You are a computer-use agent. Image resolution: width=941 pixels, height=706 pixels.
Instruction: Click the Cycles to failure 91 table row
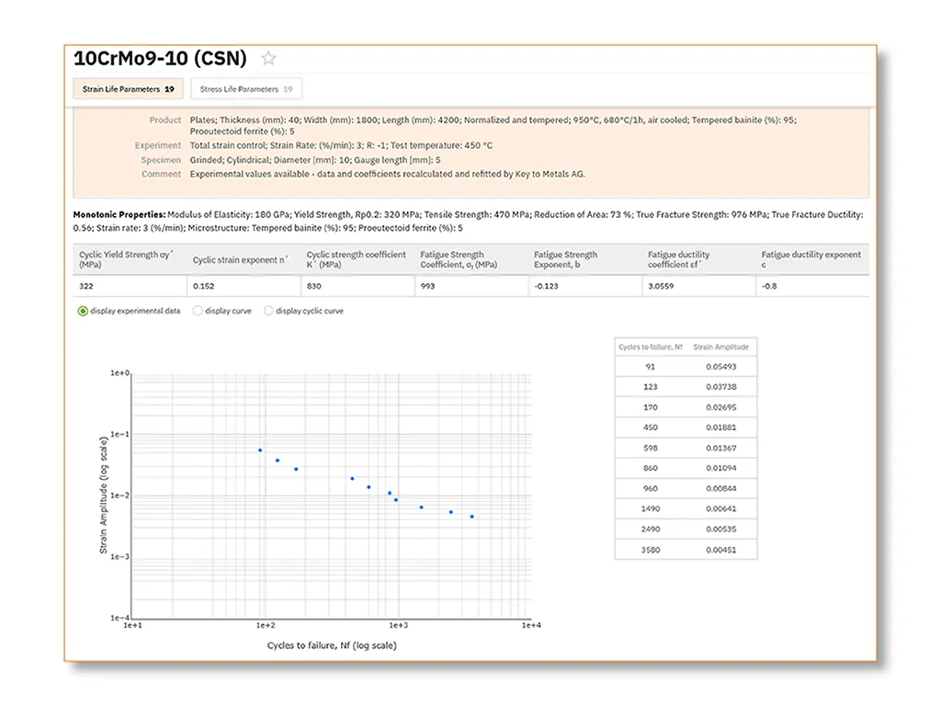click(649, 367)
